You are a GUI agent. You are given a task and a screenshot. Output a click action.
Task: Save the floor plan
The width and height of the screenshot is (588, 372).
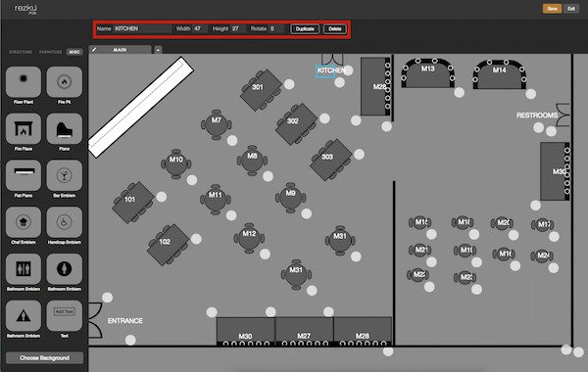[x=552, y=9]
